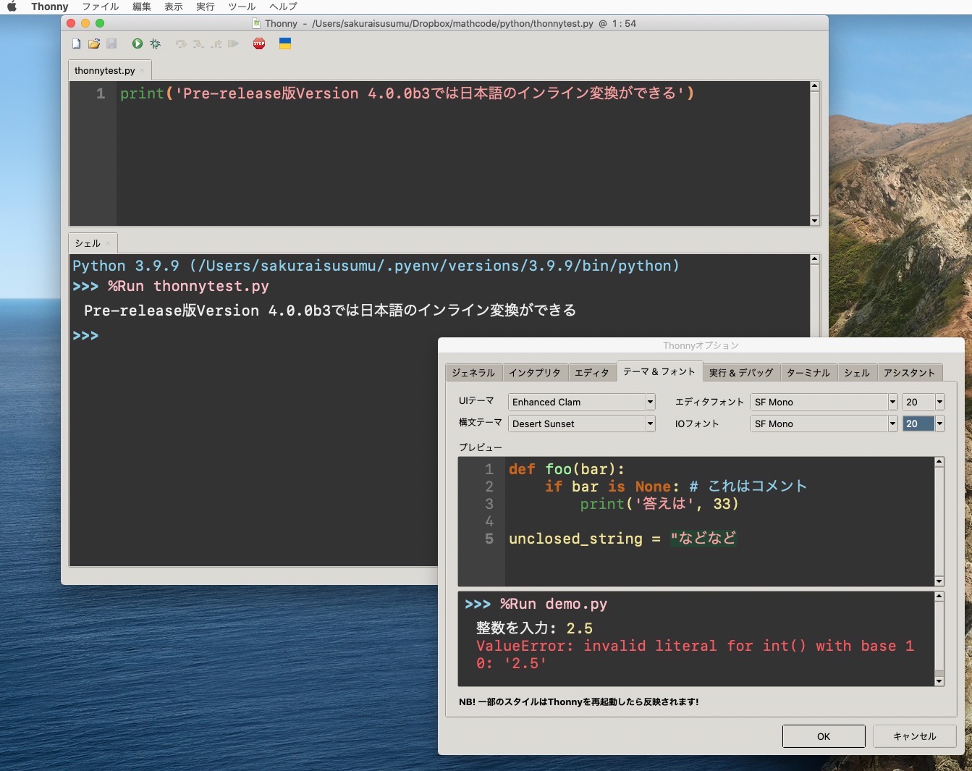Switch to the エディタ options tab
Viewport: 972px width, 771px height.
[592, 373]
